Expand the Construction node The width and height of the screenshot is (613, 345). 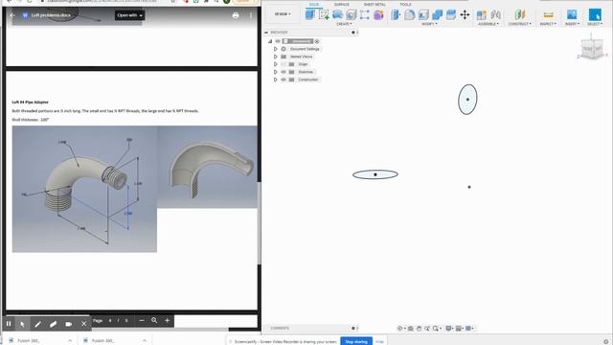pos(275,80)
